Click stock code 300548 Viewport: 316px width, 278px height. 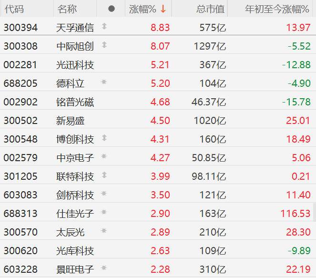tap(20, 139)
